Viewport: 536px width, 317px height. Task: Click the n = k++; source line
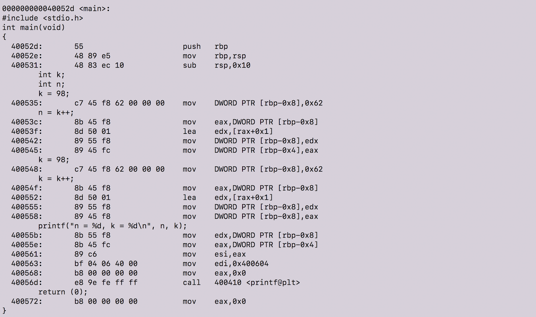56,112
